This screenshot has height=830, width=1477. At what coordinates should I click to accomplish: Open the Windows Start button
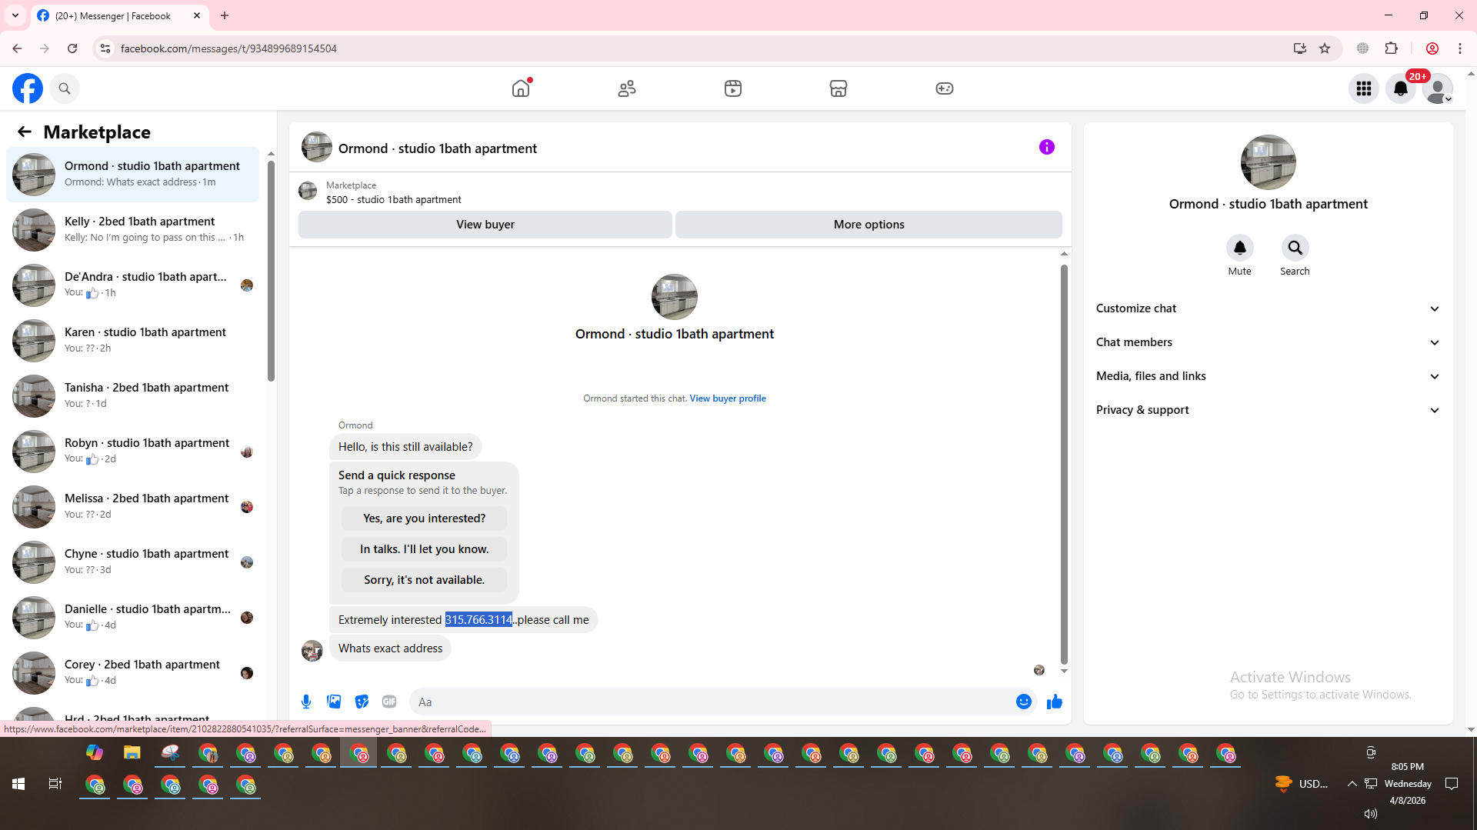click(x=18, y=784)
